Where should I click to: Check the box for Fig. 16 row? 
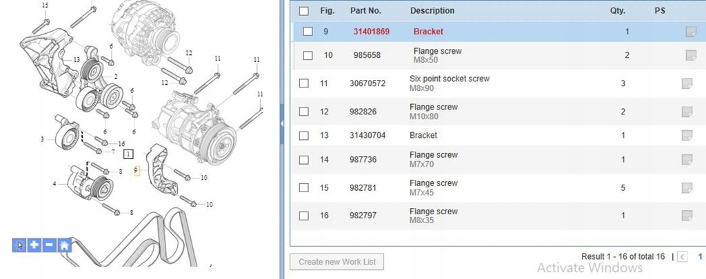click(304, 216)
